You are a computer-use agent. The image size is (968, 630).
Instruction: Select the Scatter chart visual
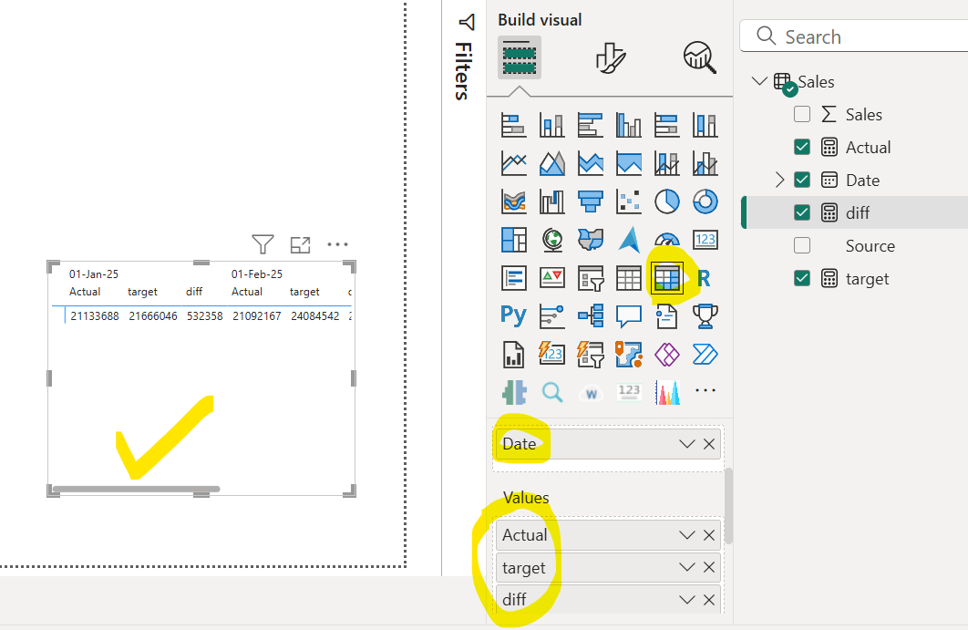[x=628, y=202]
